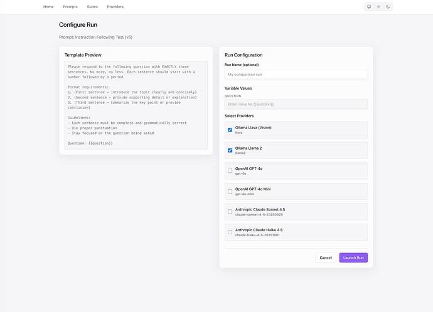Uncheck the Ollama Llava (Vision) provider
Viewport: 433px width, 312px height.
pyautogui.click(x=230, y=130)
